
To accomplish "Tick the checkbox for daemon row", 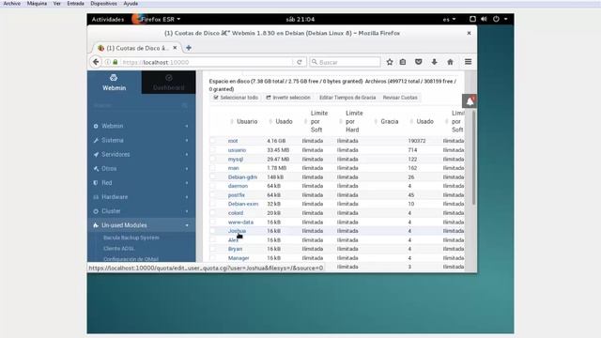I will coord(213,186).
